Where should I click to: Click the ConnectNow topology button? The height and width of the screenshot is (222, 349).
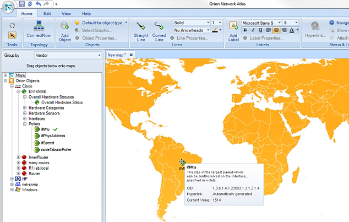pos(39,29)
